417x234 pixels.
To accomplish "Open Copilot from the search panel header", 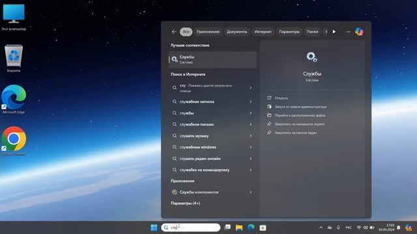I will [x=359, y=32].
